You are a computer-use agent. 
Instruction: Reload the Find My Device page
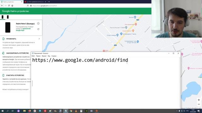click(x=9, y=6)
